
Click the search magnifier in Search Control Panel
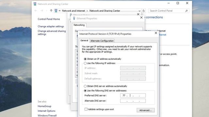[186, 11]
